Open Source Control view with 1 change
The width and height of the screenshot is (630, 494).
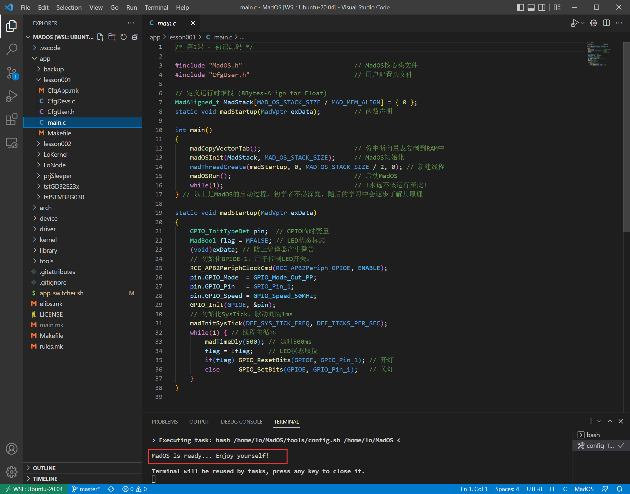click(12, 73)
